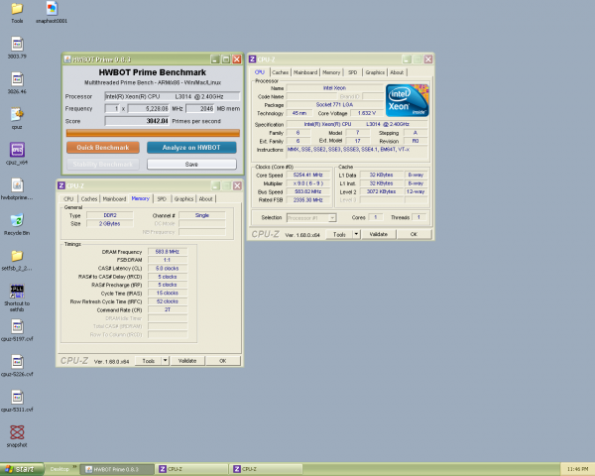Click Core Speed value 5254.41 MHz
Screen dimensions: 595x476
pyautogui.click(x=307, y=175)
